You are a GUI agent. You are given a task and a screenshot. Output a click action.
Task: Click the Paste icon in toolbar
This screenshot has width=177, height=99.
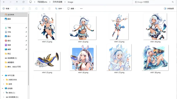pyautogui.click(x=30, y=9)
